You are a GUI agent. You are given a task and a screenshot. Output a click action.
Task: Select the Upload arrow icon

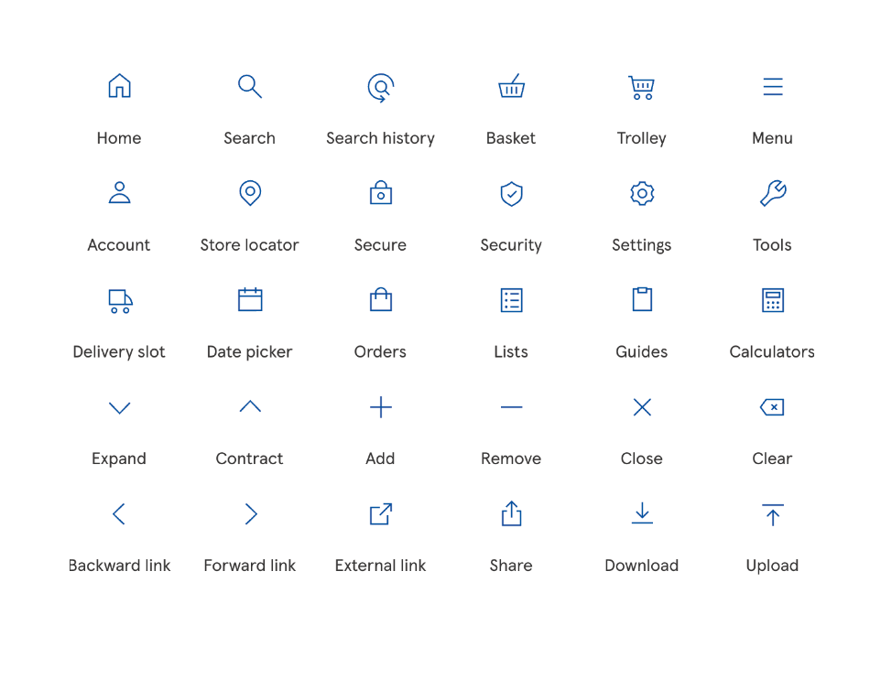tap(773, 515)
